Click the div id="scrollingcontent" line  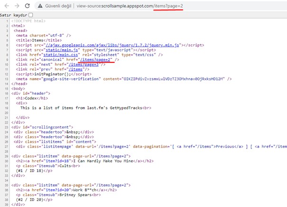(42, 127)
